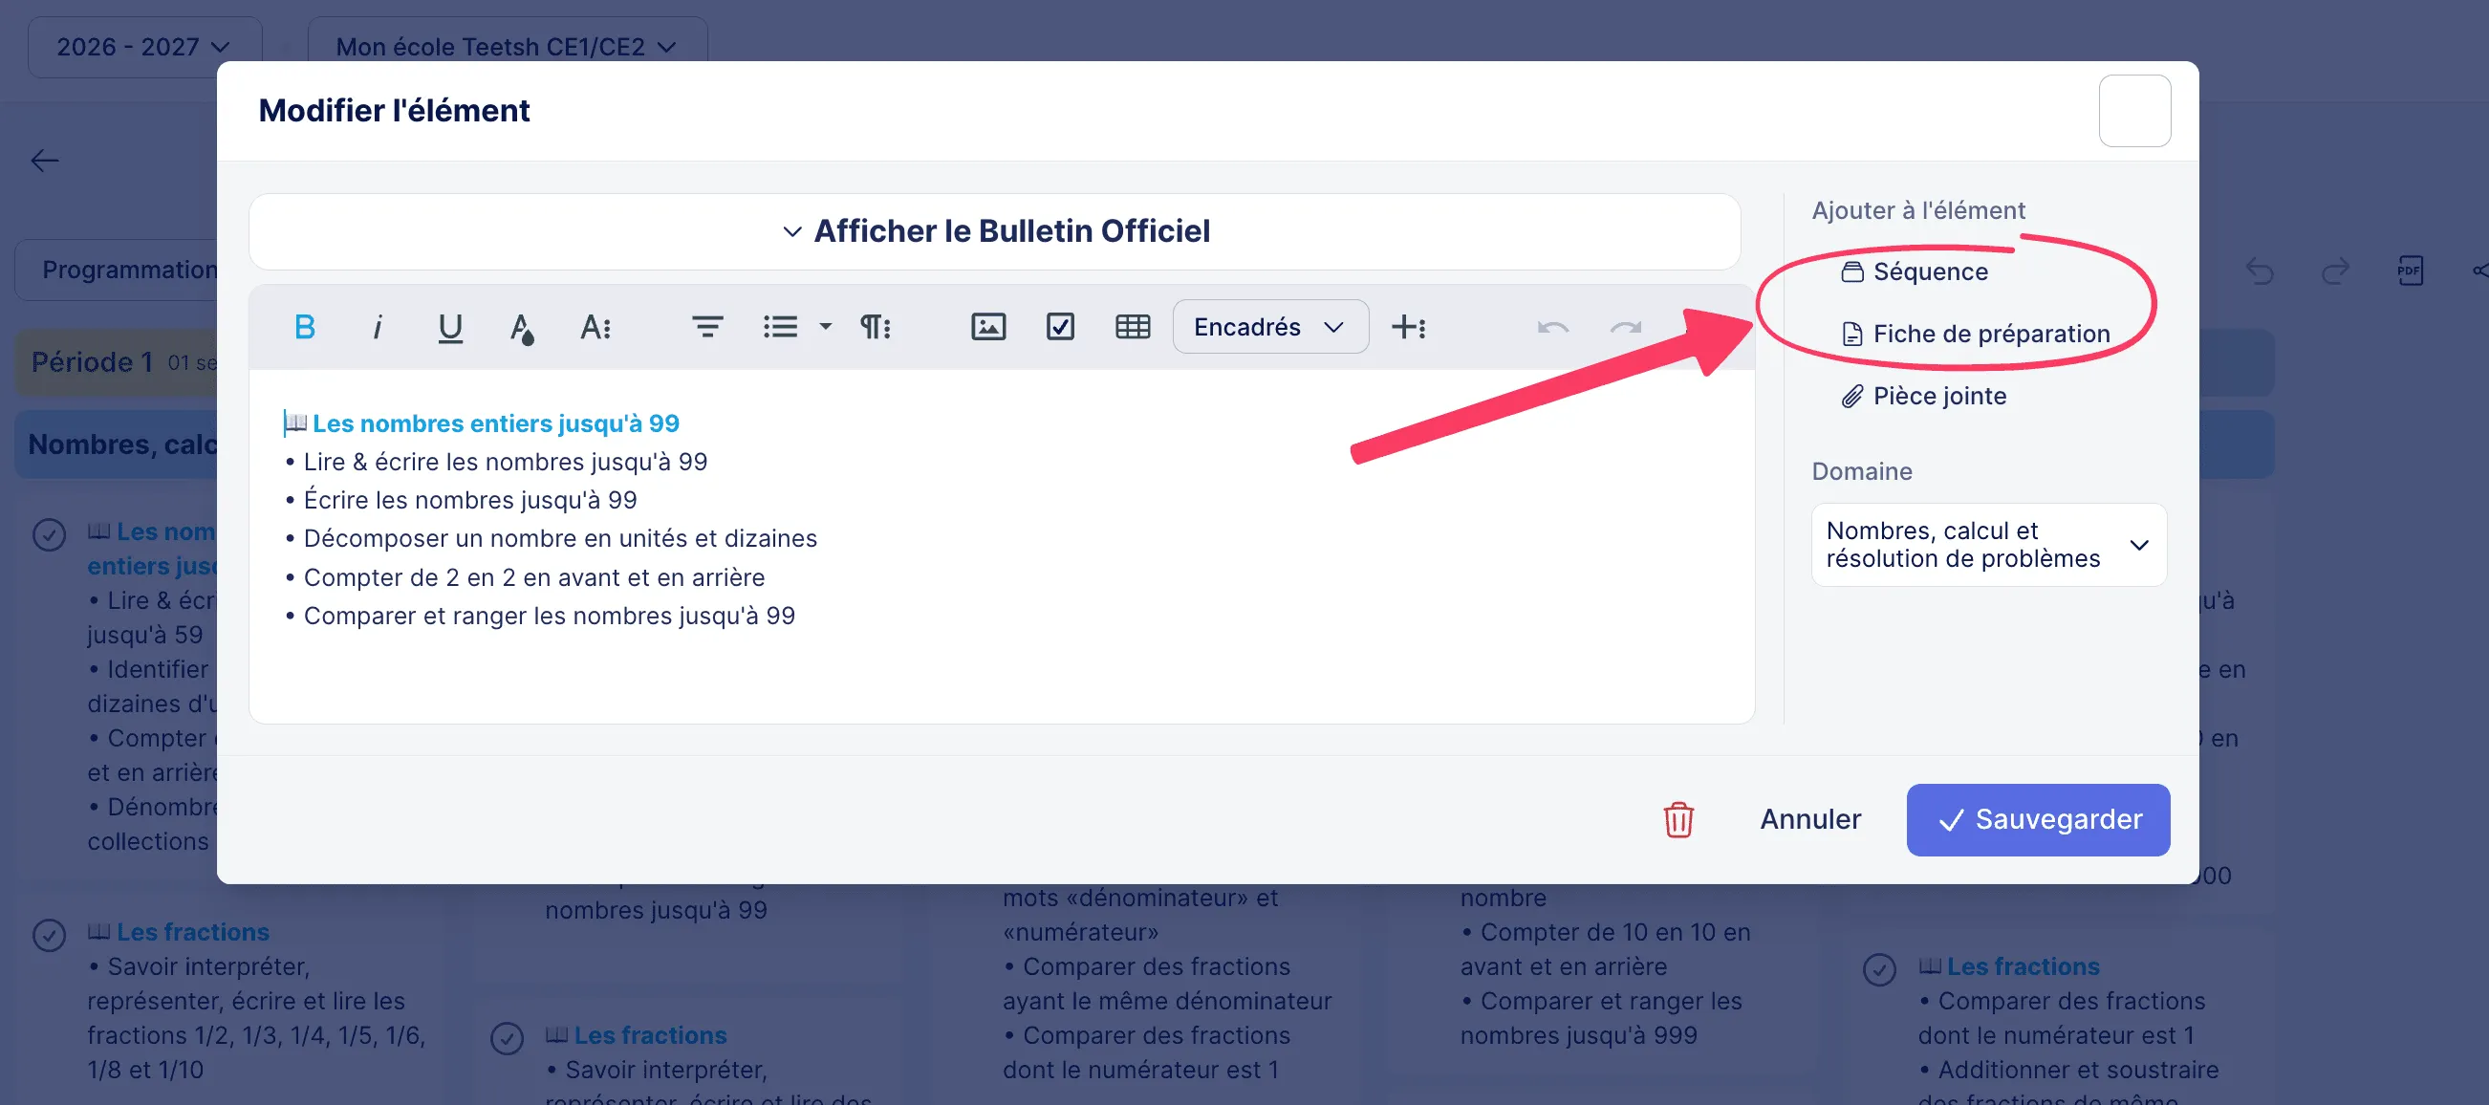Add a Séquence to the element
Viewport: 2489px width, 1105px height.
[x=1915, y=271]
